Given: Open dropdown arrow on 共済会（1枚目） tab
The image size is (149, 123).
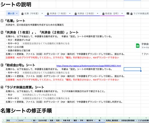Looking at the screenshot, I should [70, 14].
